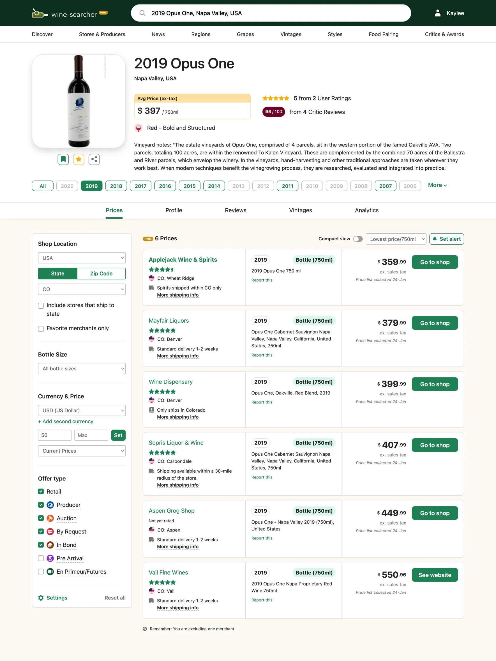Click Wine Dispensary's shipping restriction icon

coord(152,410)
